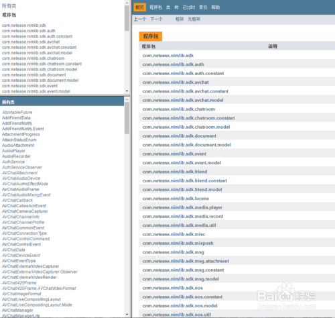Open the com.netease.nimlib.sdk.media.record package
Image resolution: width=335 pixels, height=318 pixels.
pos(183,217)
